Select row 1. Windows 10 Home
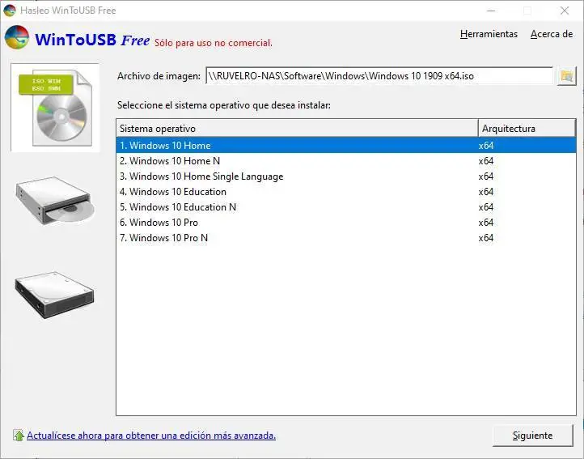 346,146
